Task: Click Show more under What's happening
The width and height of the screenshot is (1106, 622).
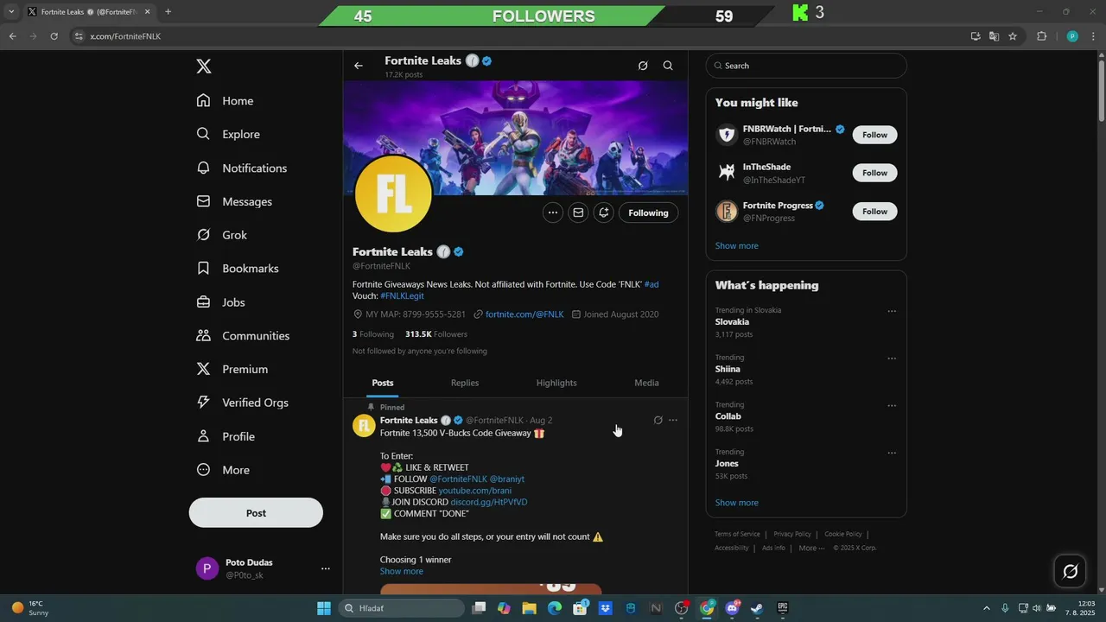Action: pyautogui.click(x=737, y=503)
